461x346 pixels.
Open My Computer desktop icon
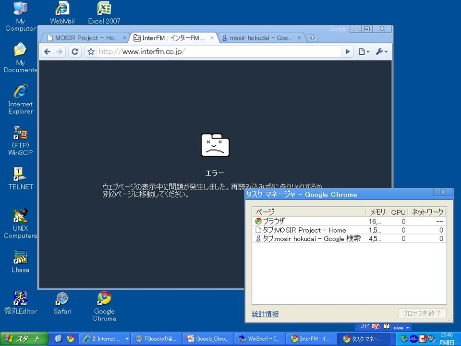[x=20, y=16]
